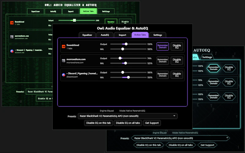The height and width of the screenshot is (153, 245).
Task: Click the Discord Output slider handle at 100%
Action: 123,73
